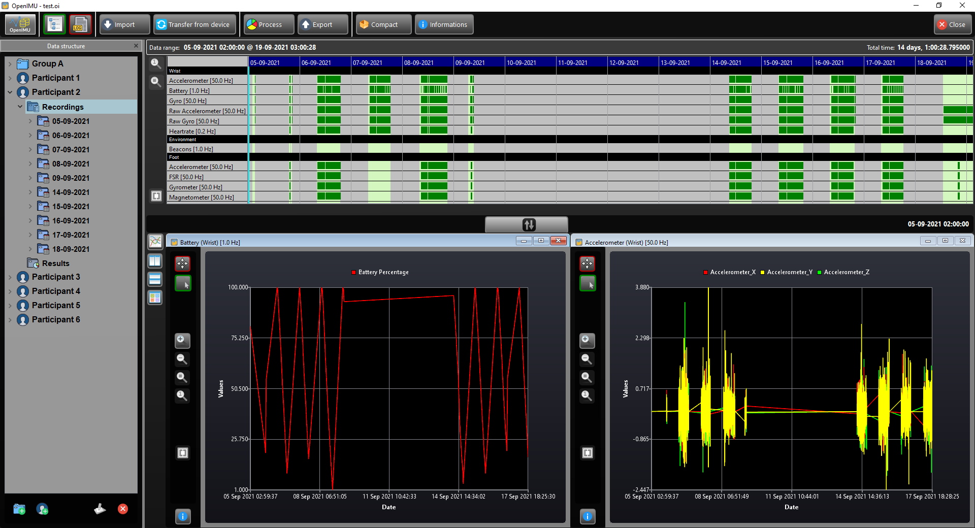Expand the 14-09-2021 recording entry
Viewport: 975px width, 528px height.
click(30, 192)
